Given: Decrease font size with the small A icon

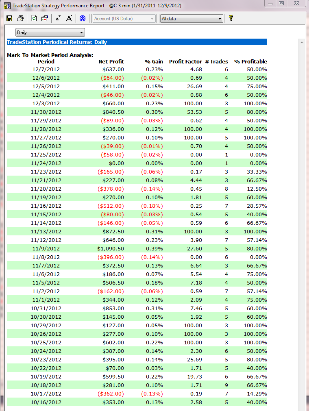Looking at the screenshot, I should point(58,18).
